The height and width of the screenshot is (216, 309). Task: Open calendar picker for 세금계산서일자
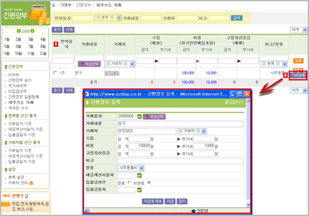tap(139, 175)
